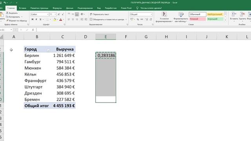Align cell text left
This screenshot has width=251, height=141.
click(x=69, y=19)
